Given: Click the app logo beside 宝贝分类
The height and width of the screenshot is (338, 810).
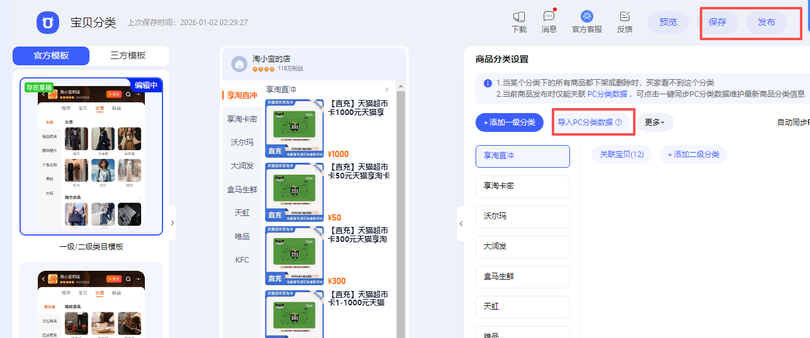Looking at the screenshot, I should pos(47,23).
